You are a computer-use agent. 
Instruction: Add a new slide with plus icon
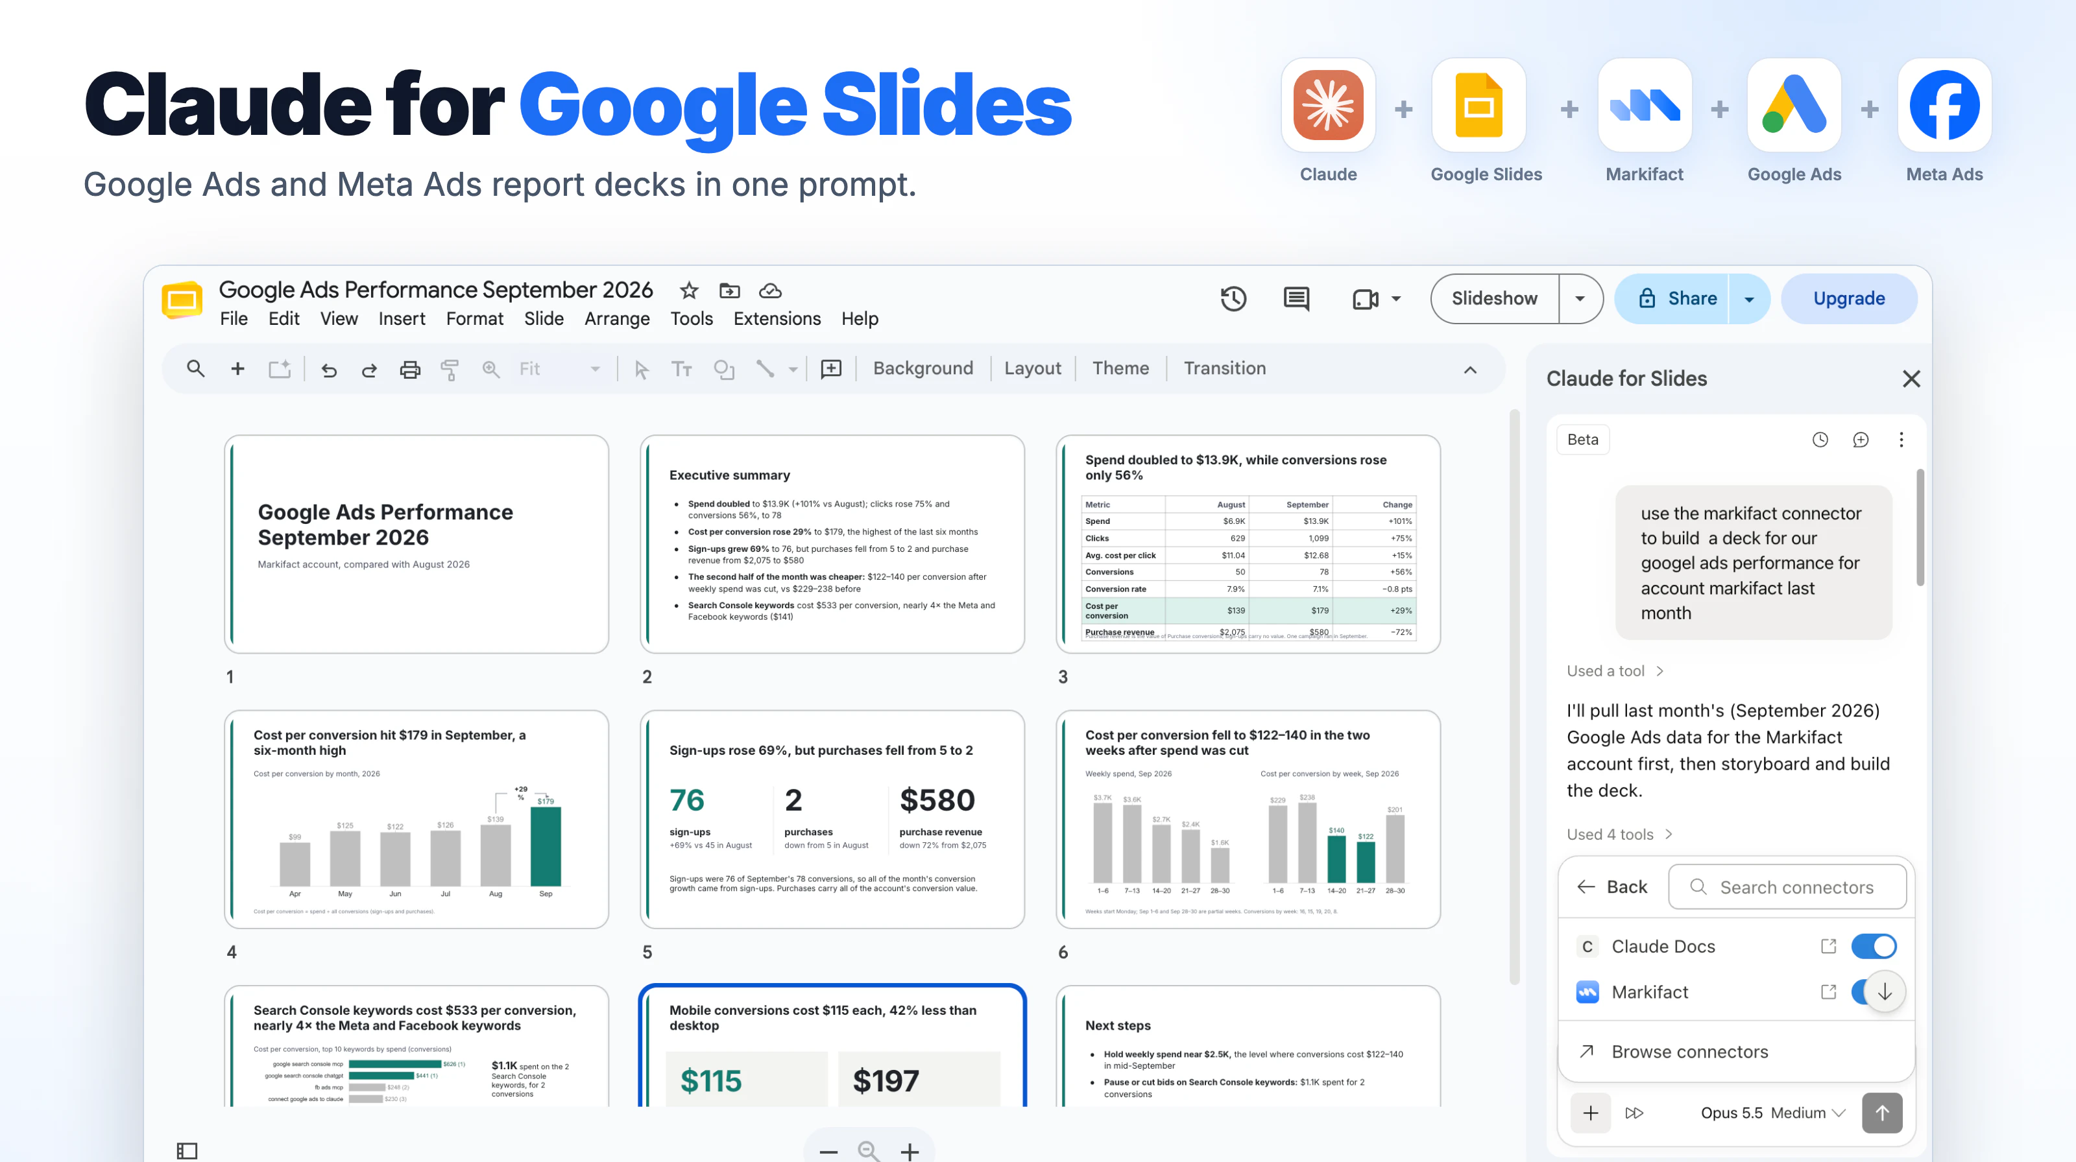click(237, 369)
